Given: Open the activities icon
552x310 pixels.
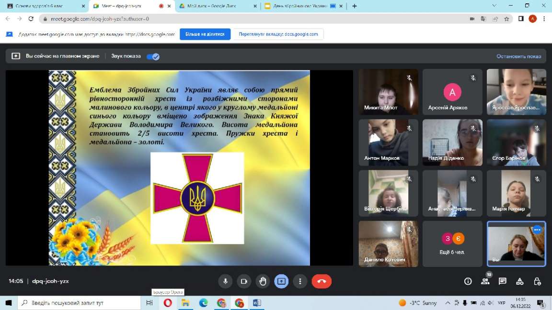Looking at the screenshot, I should 519,281.
